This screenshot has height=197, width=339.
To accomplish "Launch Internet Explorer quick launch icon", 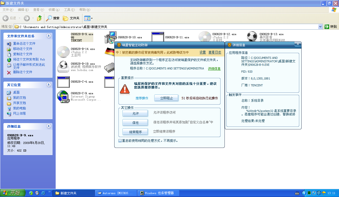I will [43, 193].
